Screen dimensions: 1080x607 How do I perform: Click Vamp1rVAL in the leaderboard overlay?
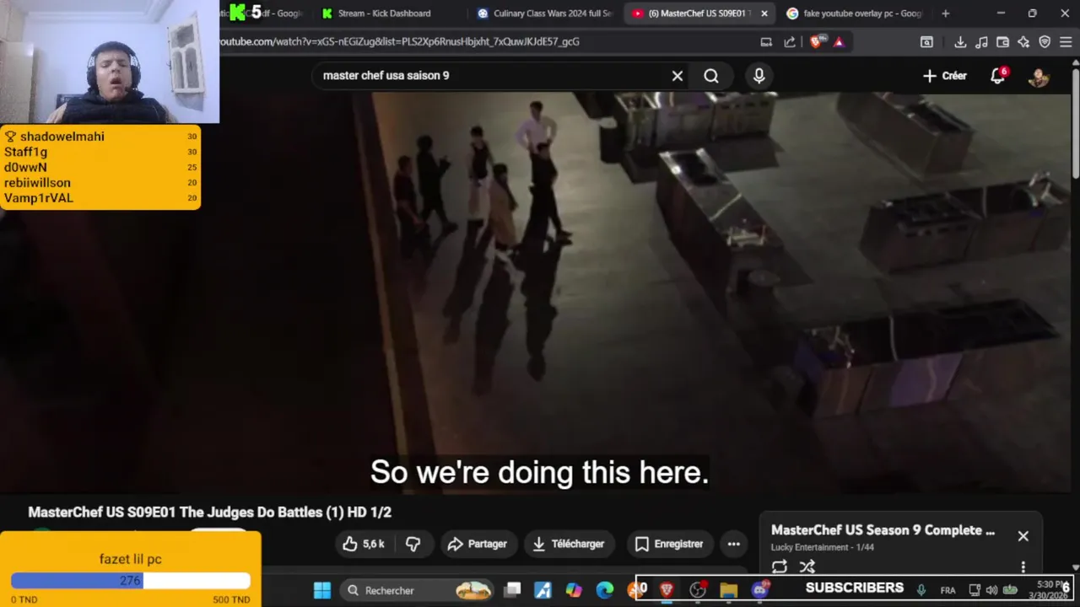pyautogui.click(x=39, y=198)
